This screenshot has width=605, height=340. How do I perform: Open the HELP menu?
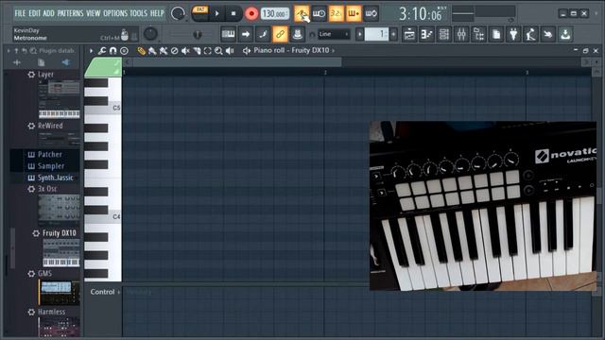(x=157, y=13)
